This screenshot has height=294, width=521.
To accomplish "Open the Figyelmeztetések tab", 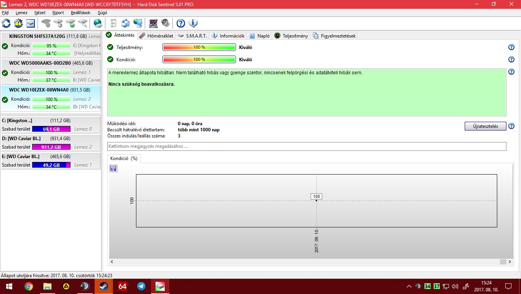I will coord(334,36).
